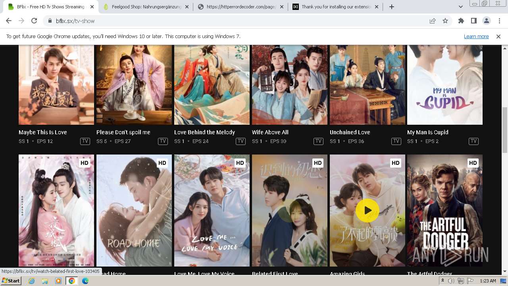The width and height of the screenshot is (508, 286).
Task: Open the pink couple poster left of Road Home
Action: pyautogui.click(x=56, y=211)
